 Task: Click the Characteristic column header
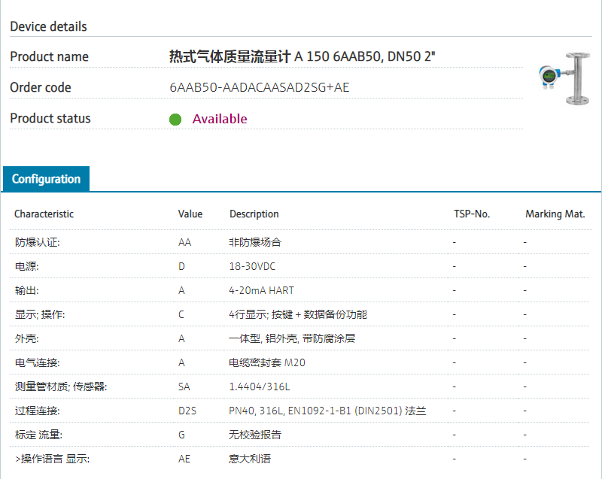[44, 214]
